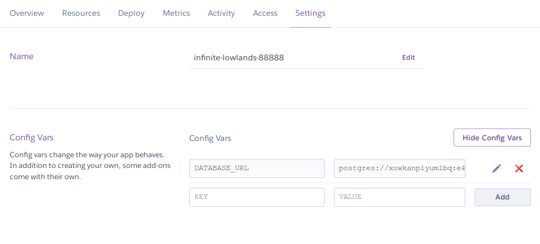Screen dimensions: 540x244
Task: View the Activity tab
Action: click(221, 14)
